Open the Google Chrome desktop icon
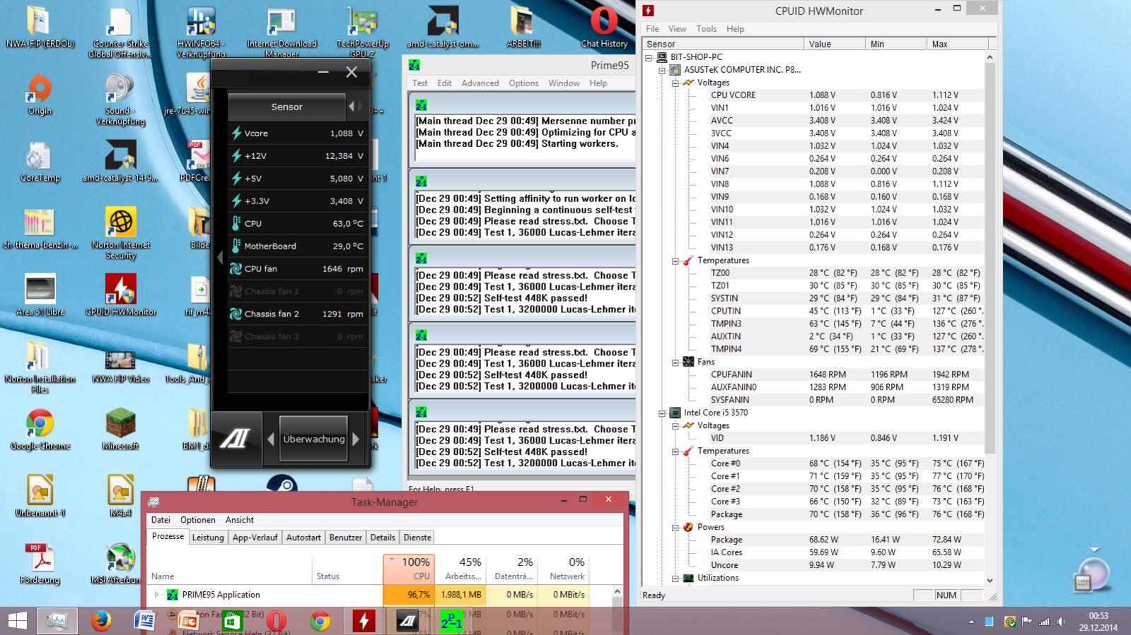 [40, 429]
